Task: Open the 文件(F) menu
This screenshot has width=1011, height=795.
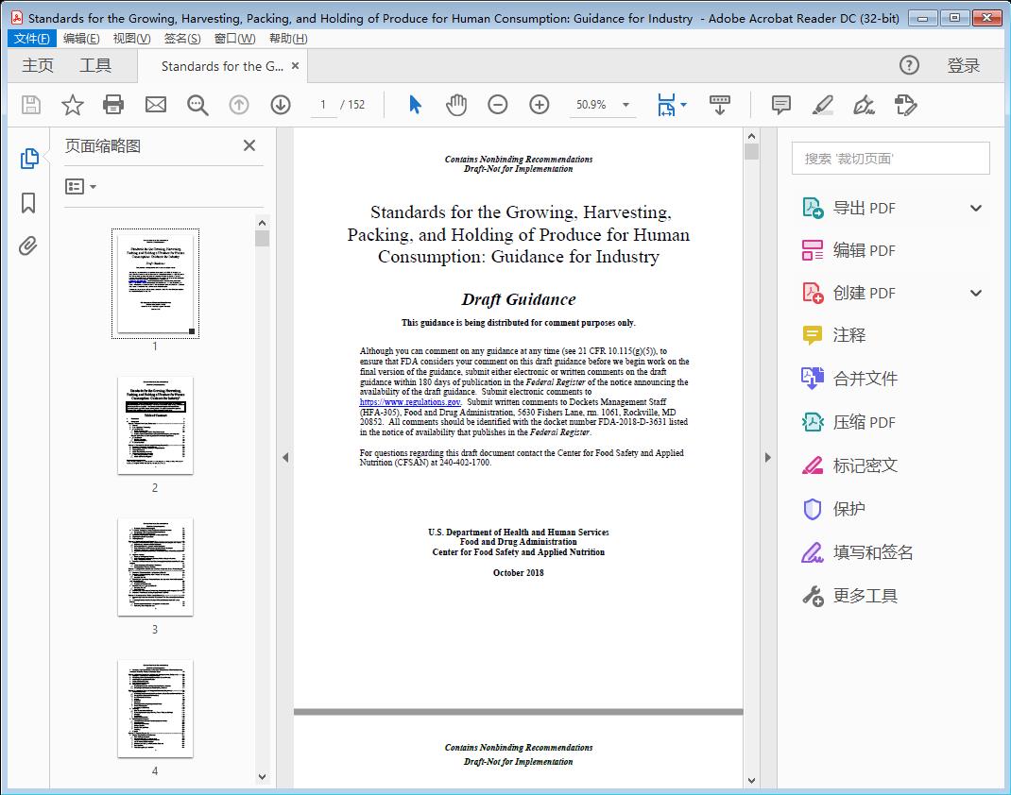Action: (x=31, y=38)
